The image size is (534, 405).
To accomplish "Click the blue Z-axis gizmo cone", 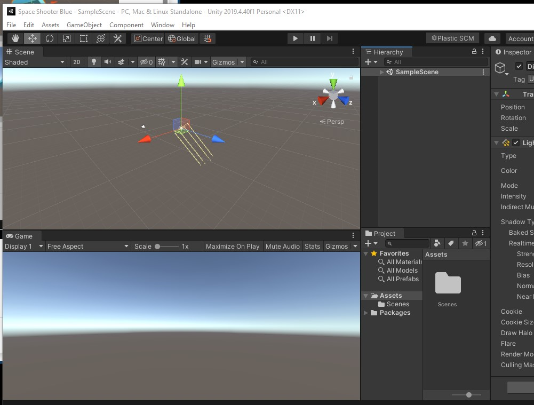I will click(x=344, y=100).
